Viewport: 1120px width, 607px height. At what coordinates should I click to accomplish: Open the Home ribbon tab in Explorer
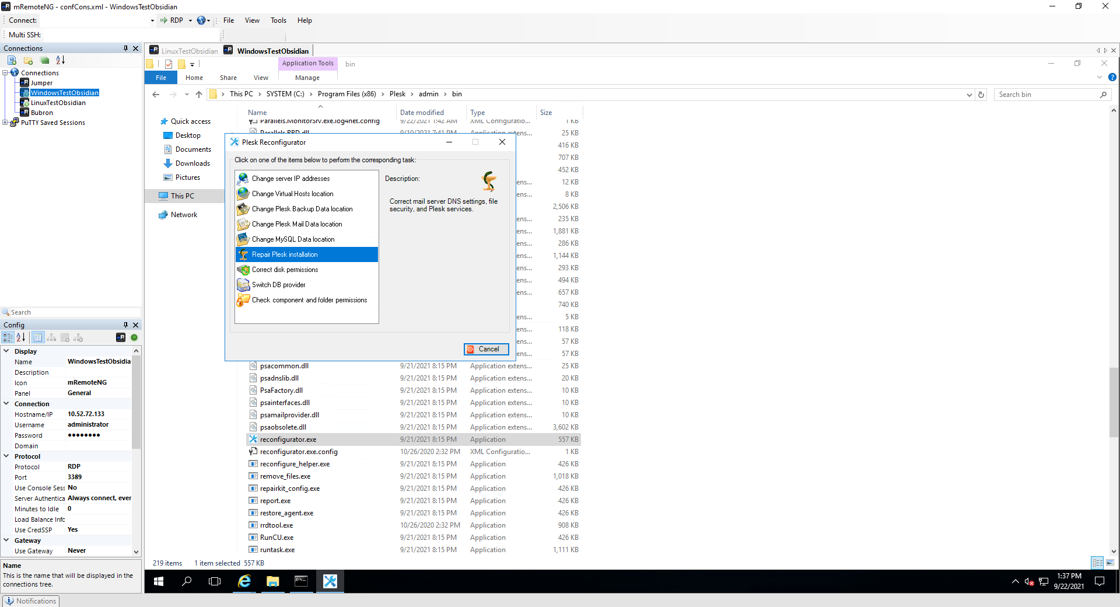click(194, 78)
